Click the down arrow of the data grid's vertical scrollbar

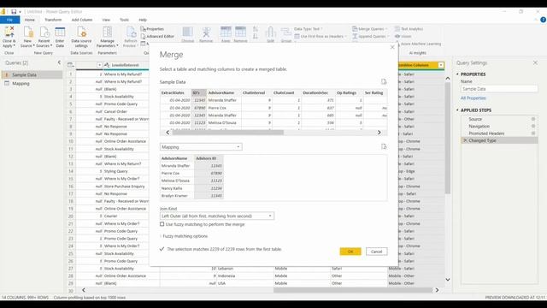[448, 280]
